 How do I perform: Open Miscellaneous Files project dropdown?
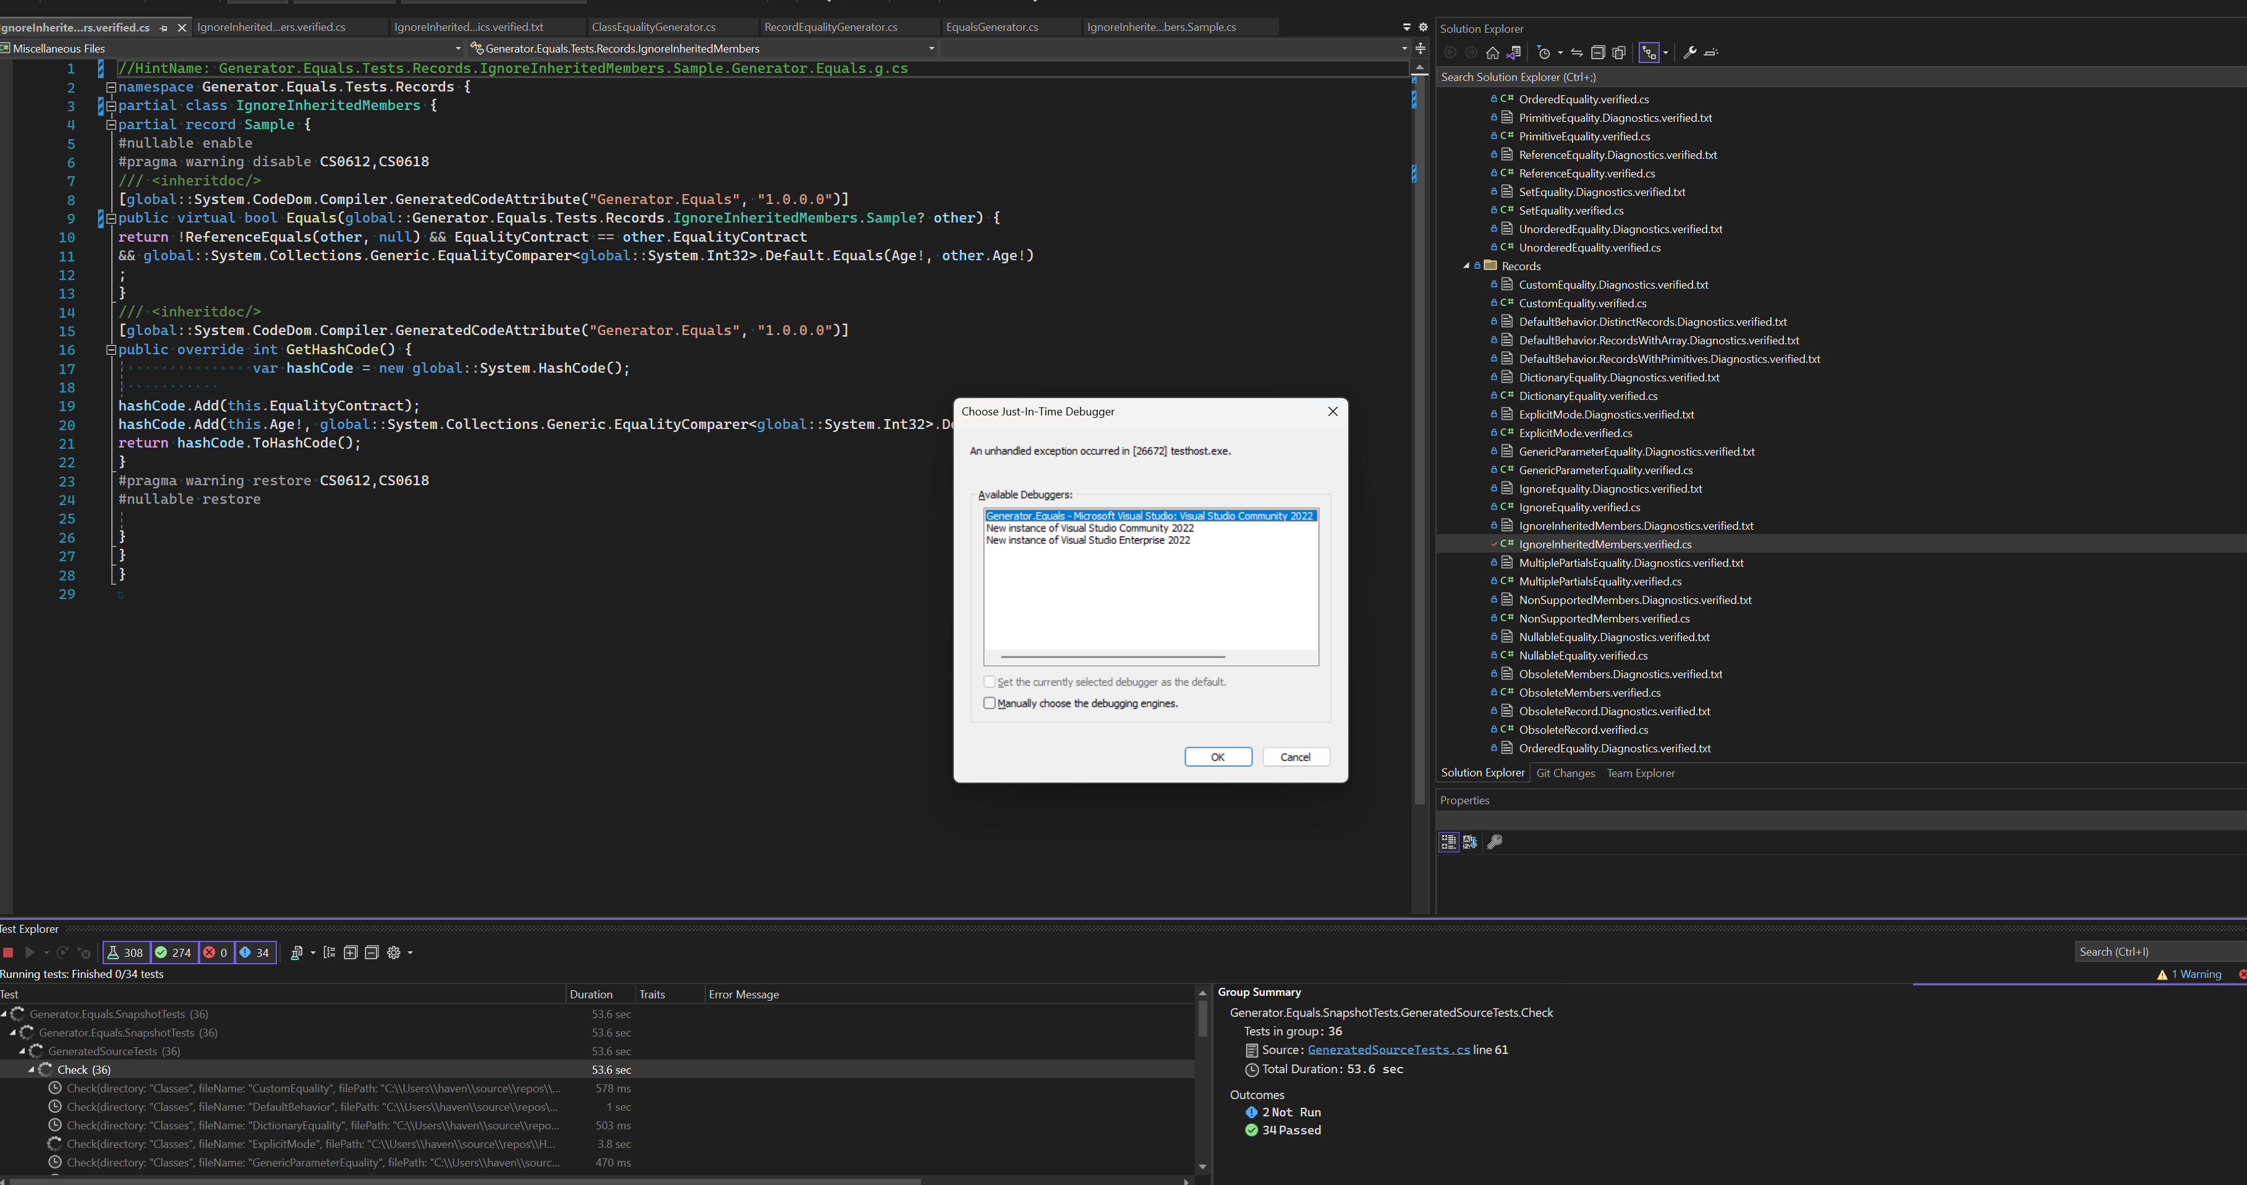458,49
